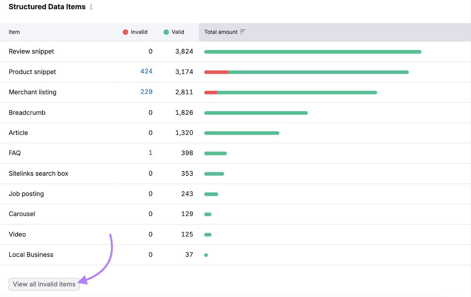Open the 424 invalid Product snippet items
The height and width of the screenshot is (297, 471).
pyautogui.click(x=146, y=72)
